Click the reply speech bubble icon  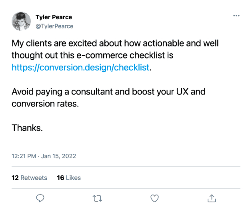pos(40,198)
